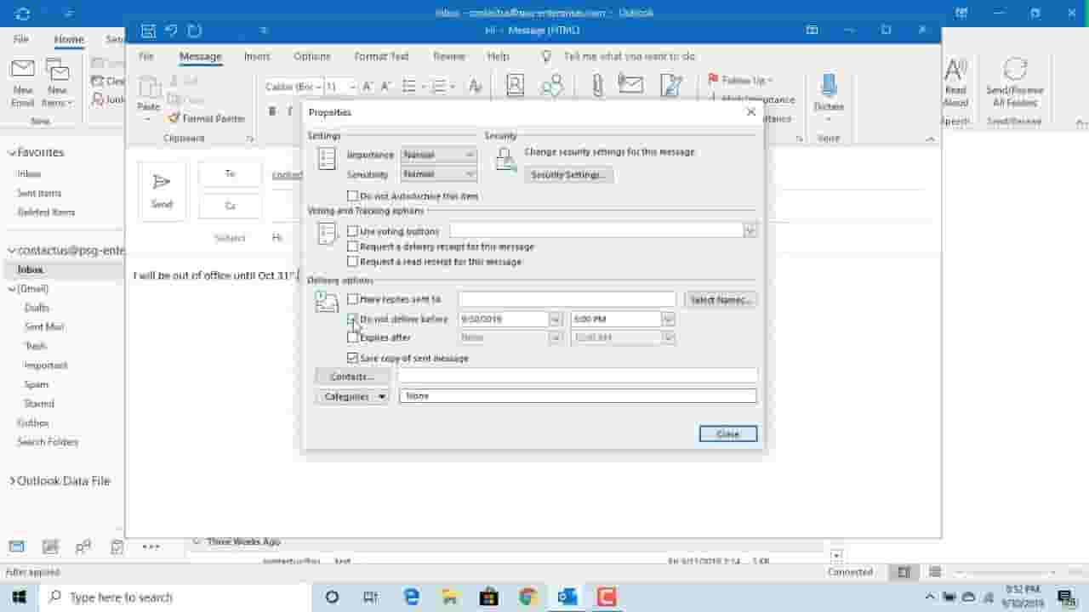Click Read Aloud in Outlook ribbon
The height and width of the screenshot is (612, 1089).
point(955,82)
